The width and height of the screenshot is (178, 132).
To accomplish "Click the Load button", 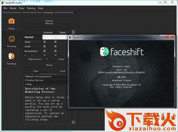I will pyautogui.click(x=63, y=71).
